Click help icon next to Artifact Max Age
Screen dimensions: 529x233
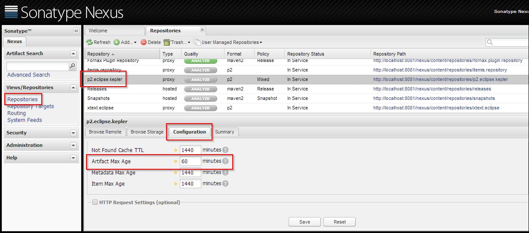point(225,161)
